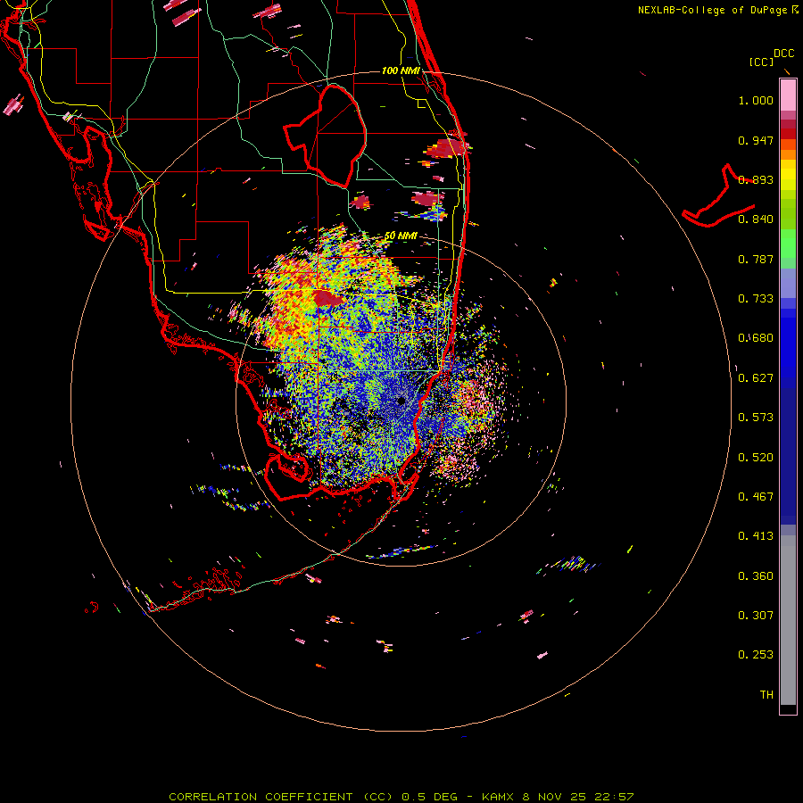Pick the bright green segment of the color bar
Image resolution: width=803 pixels, height=803 pixels.
point(788,244)
